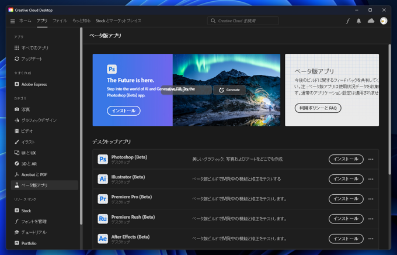Switch to the アプリ tab
The width and height of the screenshot is (397, 255).
click(42, 21)
